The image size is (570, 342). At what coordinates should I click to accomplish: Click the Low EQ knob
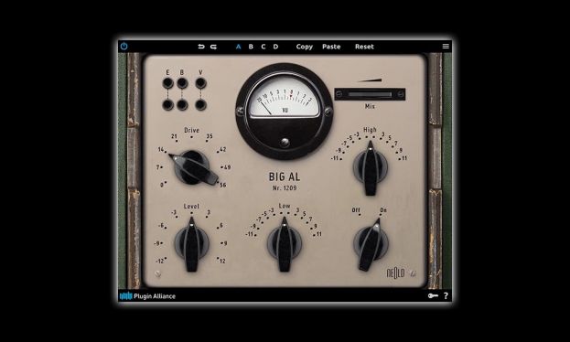pyautogui.click(x=285, y=244)
